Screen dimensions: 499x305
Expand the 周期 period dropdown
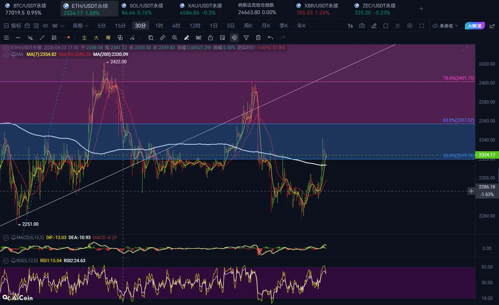80,26
